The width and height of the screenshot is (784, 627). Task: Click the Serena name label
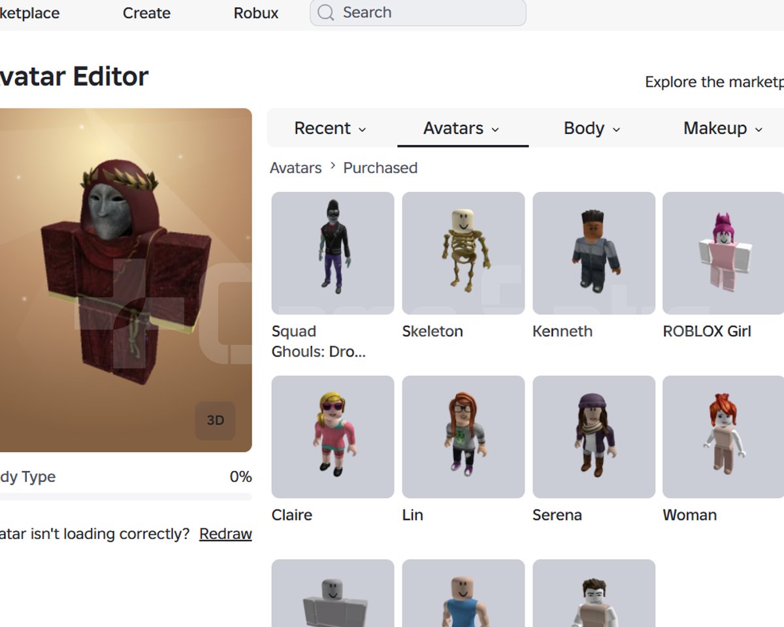[x=557, y=515]
